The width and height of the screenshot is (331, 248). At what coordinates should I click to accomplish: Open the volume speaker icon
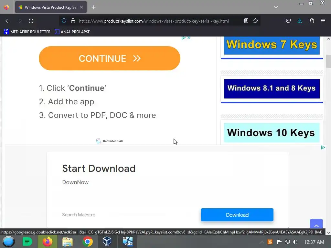[295, 242]
